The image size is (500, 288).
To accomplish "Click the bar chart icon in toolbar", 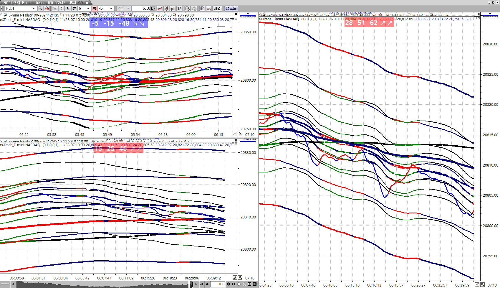I will tap(173, 9).
